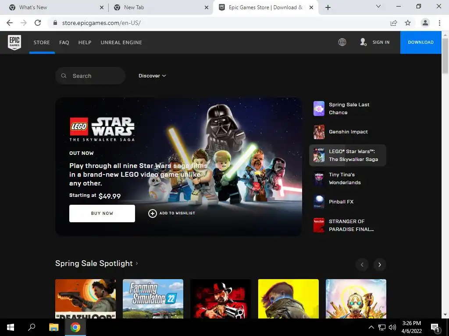Click the Epic Games logo
The height and width of the screenshot is (336, 449).
14,42
